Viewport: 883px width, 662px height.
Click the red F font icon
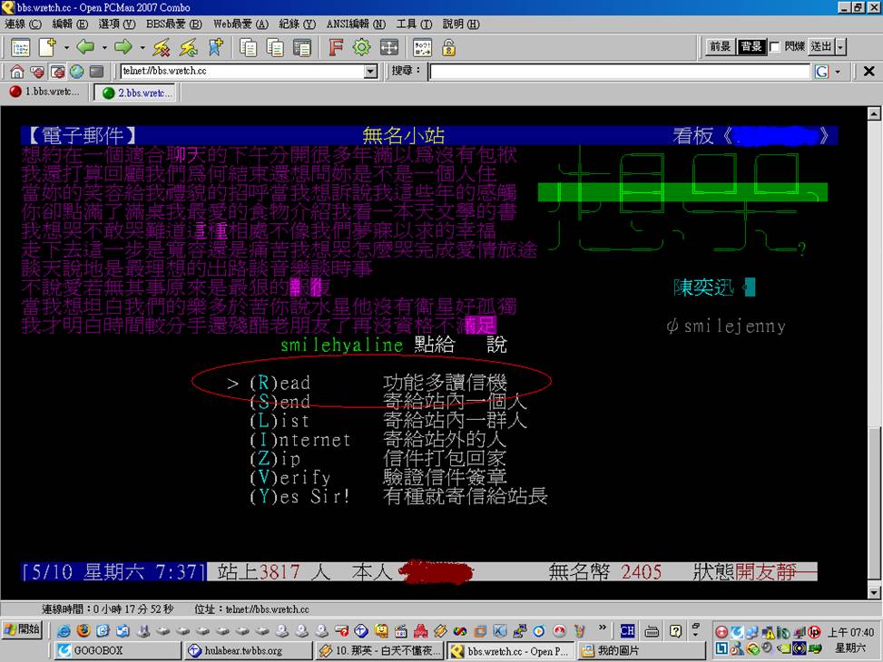[x=336, y=47]
